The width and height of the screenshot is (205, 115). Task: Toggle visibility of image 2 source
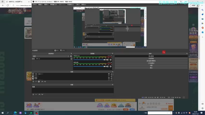(x=109, y=76)
